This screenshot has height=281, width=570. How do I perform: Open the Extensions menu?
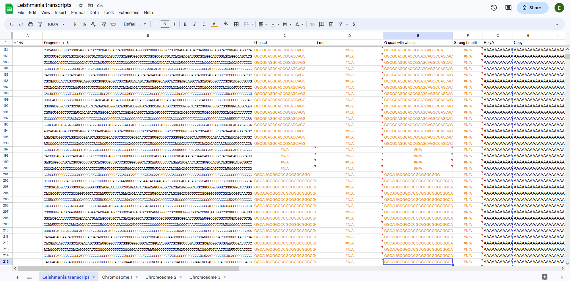click(x=128, y=12)
